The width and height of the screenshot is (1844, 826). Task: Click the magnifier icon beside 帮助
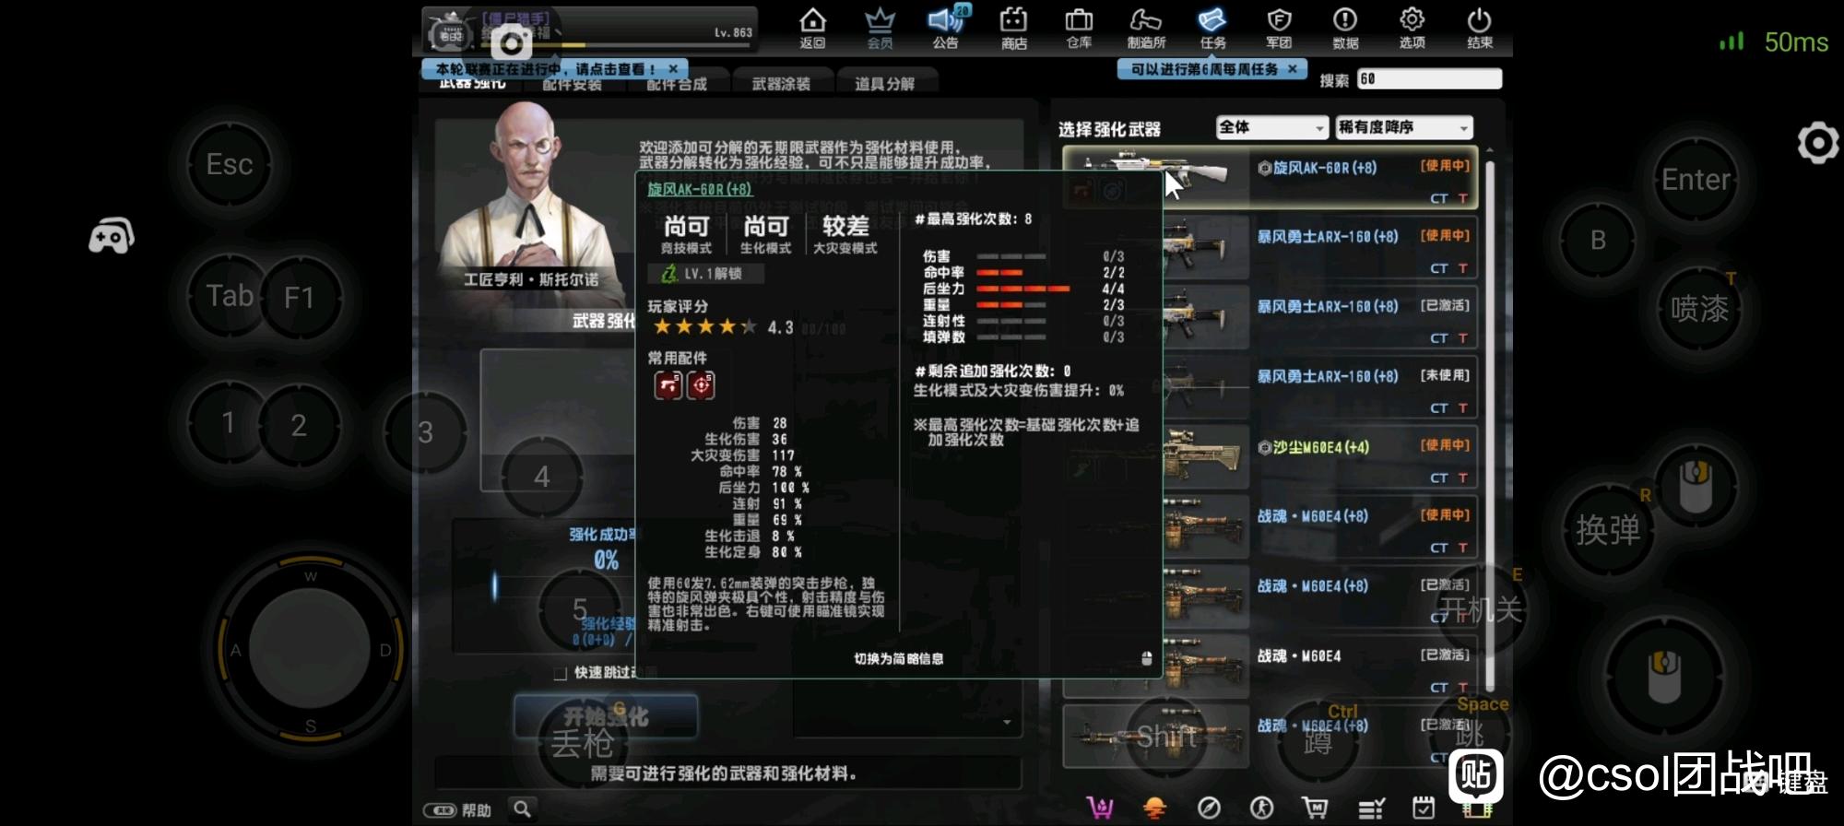point(523,808)
